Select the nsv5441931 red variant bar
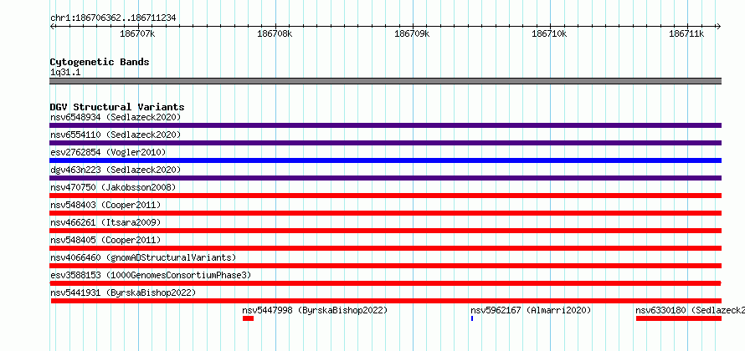Screen dimensions: 745x351 coord(386,301)
